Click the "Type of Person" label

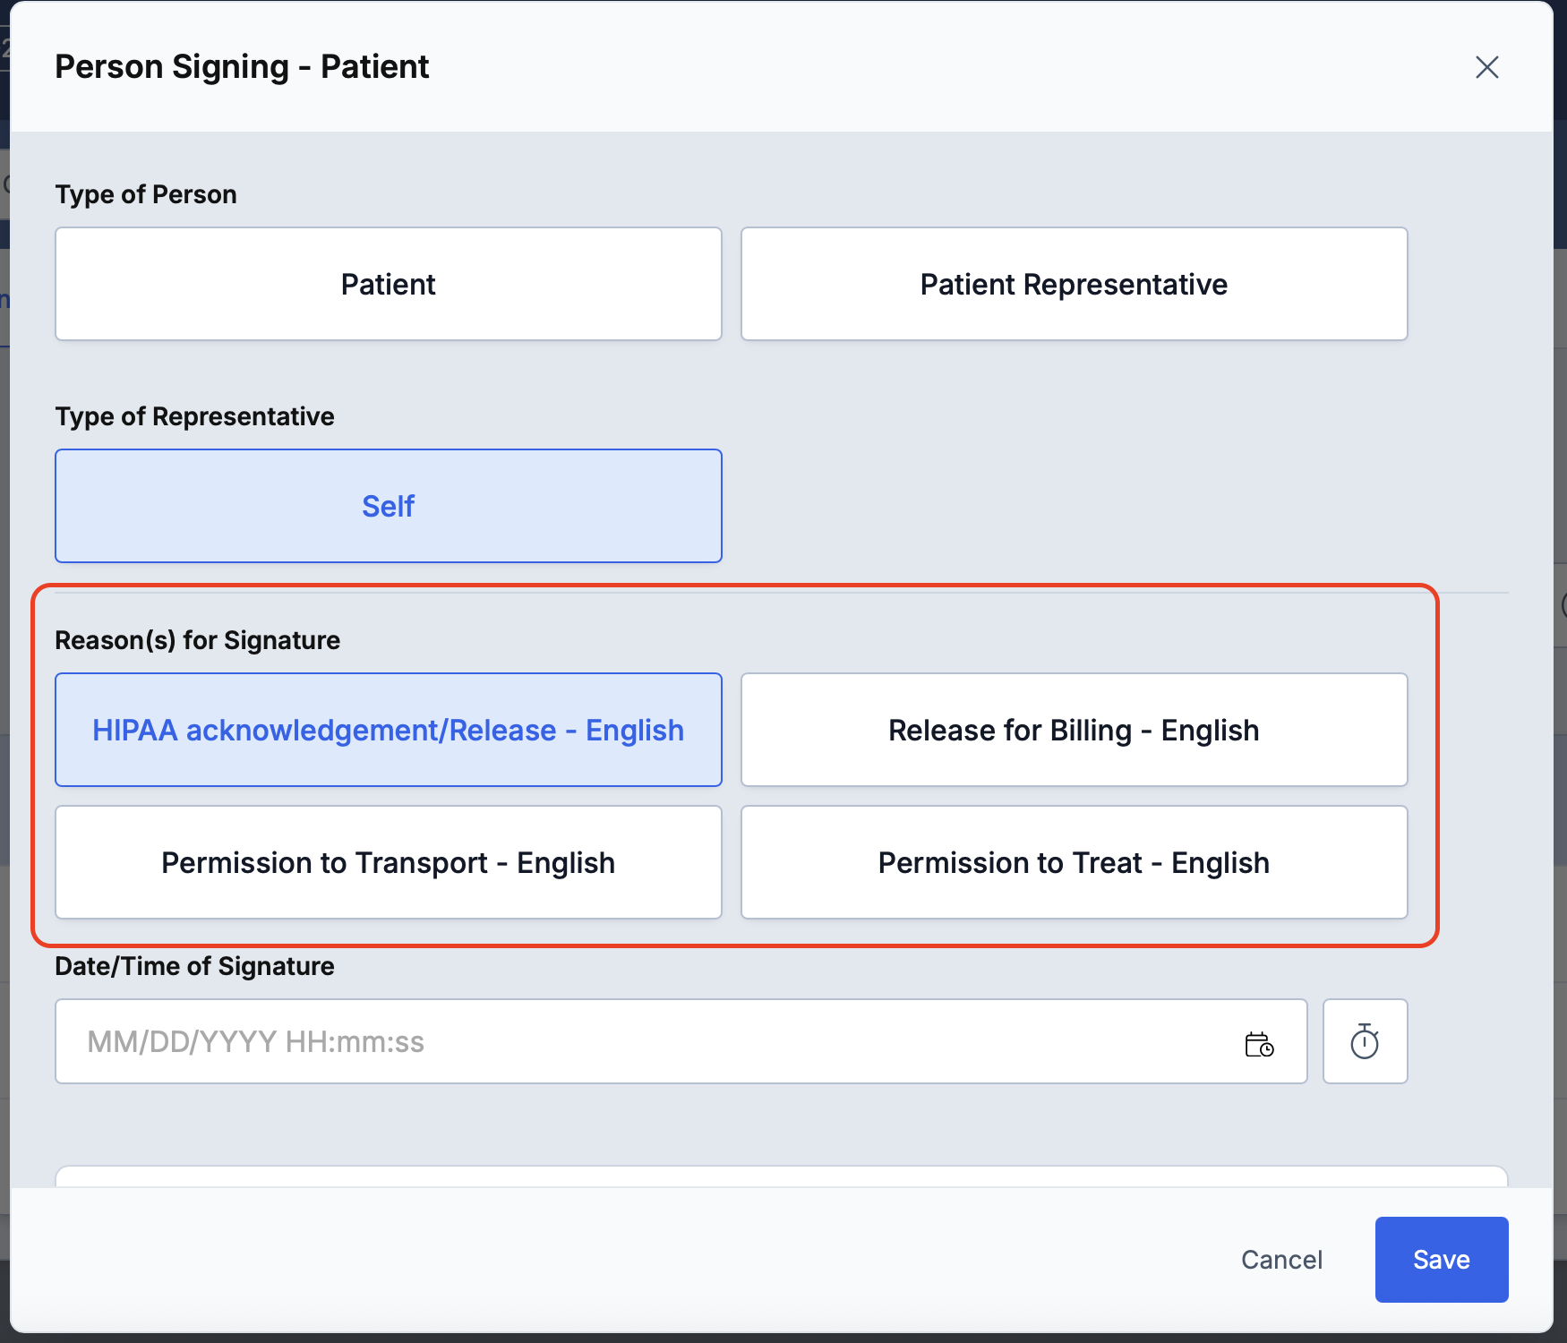pos(146,194)
